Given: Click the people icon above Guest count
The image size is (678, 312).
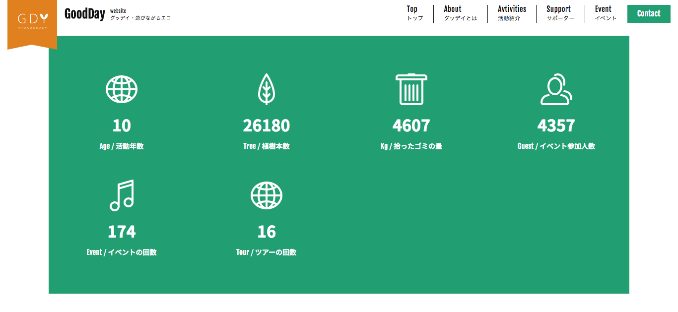Looking at the screenshot, I should [556, 89].
